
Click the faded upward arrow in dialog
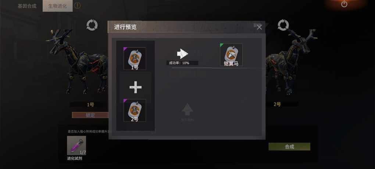click(187, 109)
